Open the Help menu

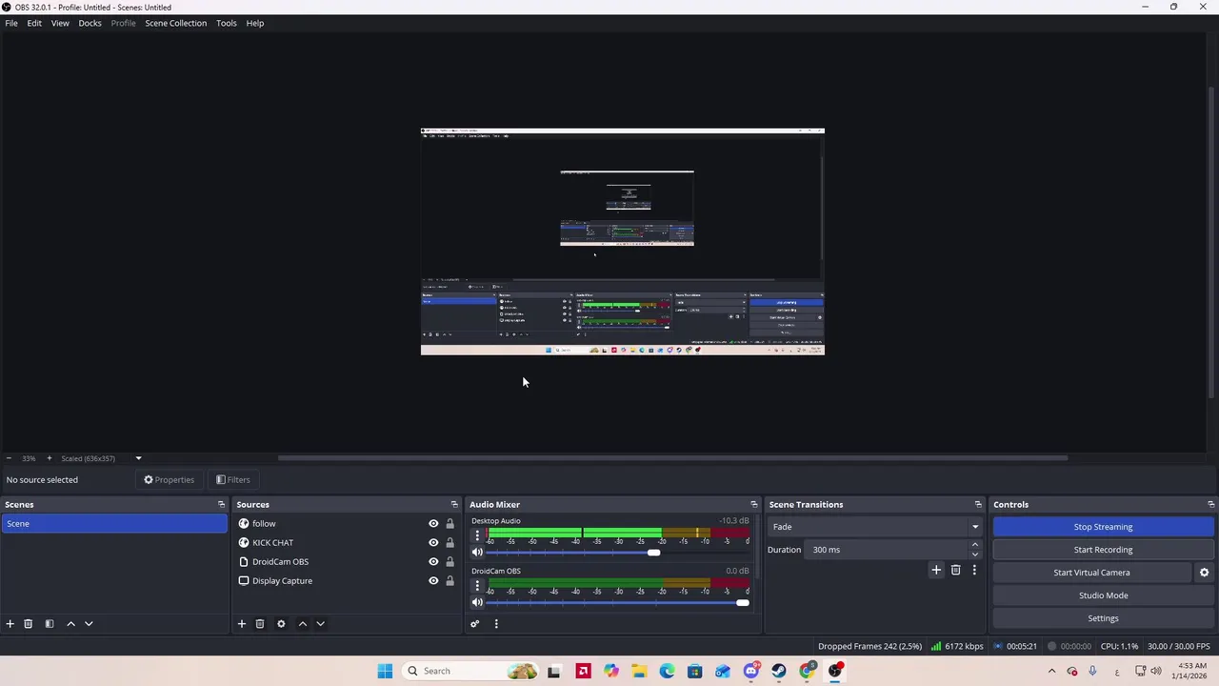[254, 23]
